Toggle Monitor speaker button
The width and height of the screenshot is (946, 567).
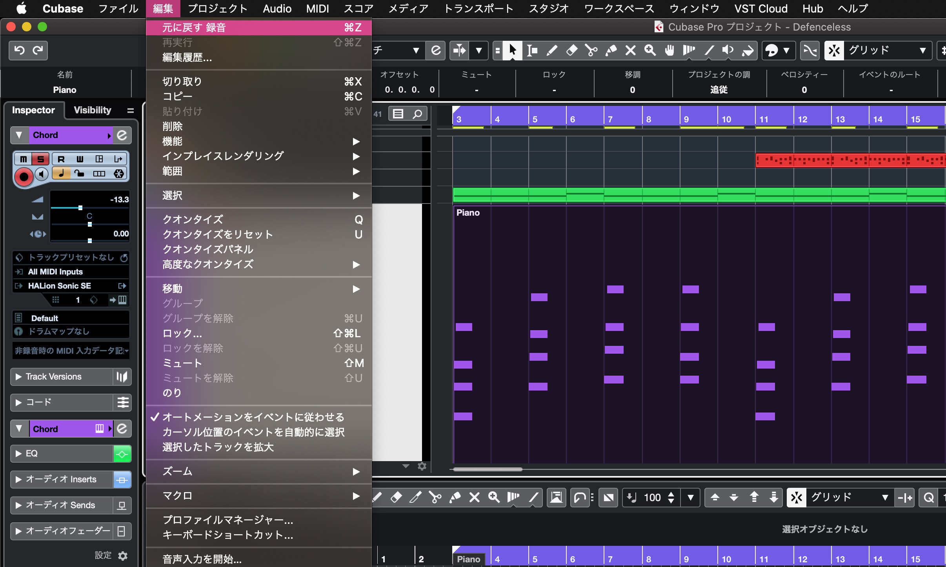point(41,174)
